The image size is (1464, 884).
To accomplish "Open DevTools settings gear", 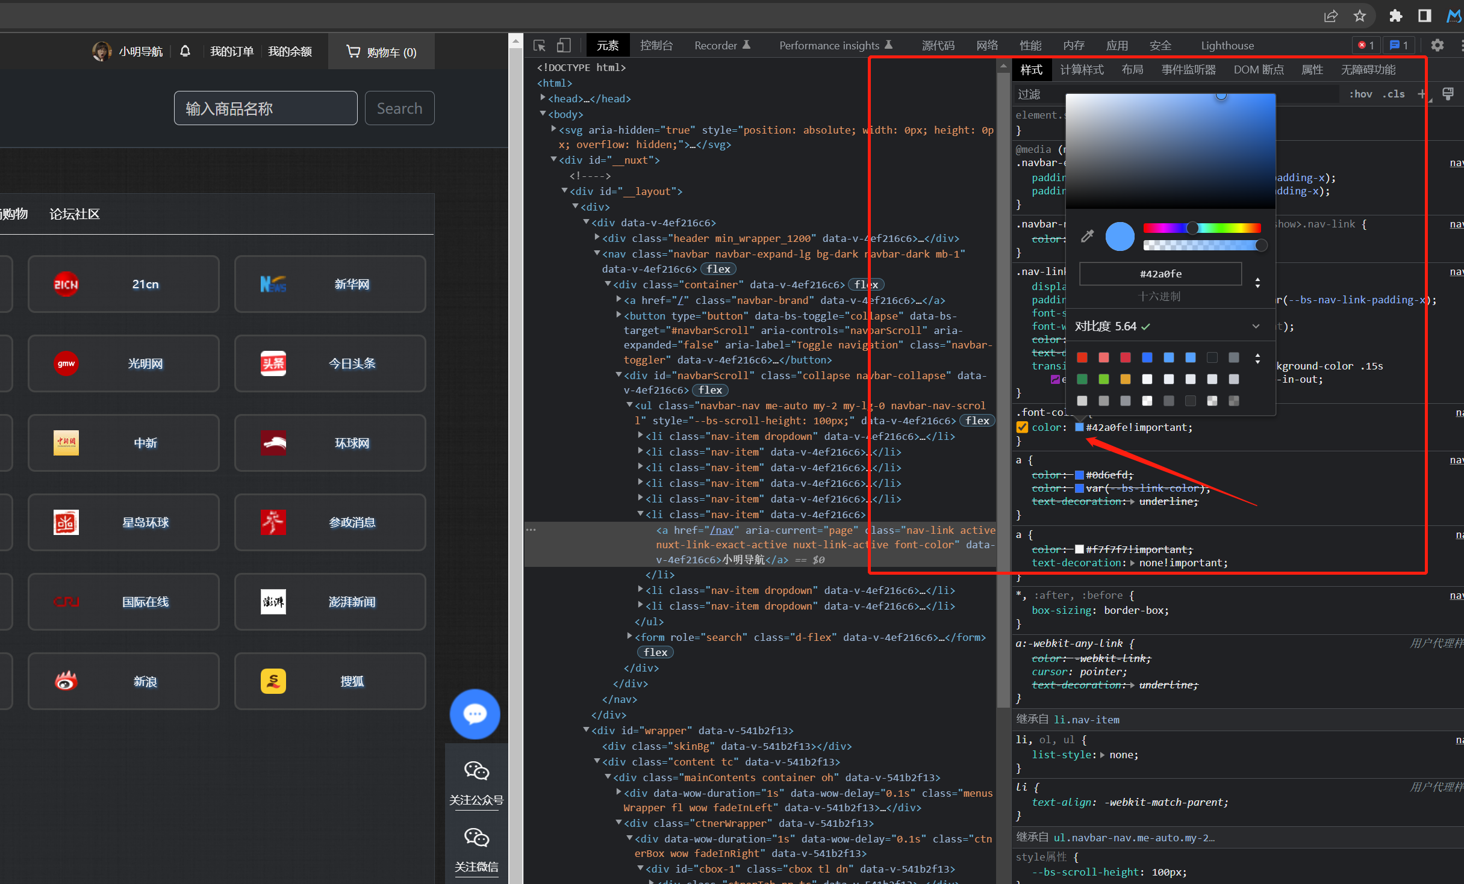I will [x=1437, y=45].
